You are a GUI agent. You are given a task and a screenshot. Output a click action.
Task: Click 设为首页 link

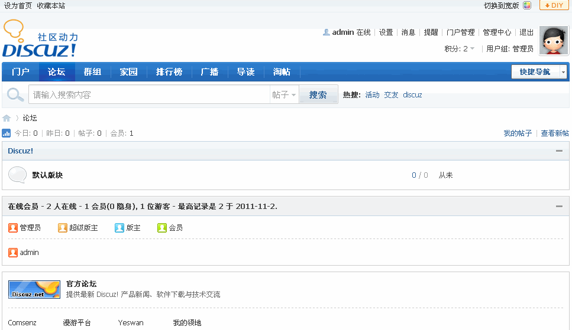(x=18, y=5)
